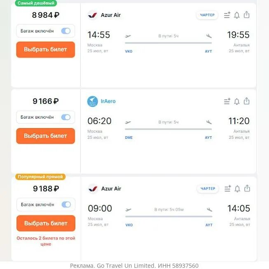The width and height of the screenshot is (269, 269).
Task: Click the ЧАРТЕР badge on 09:00 flight
Action: (208, 189)
